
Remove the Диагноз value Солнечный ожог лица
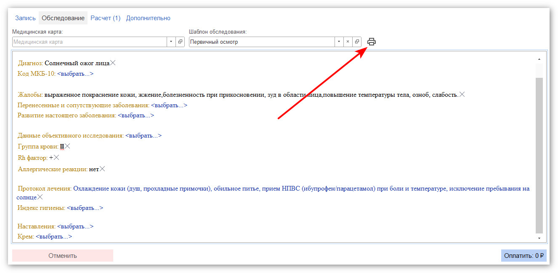(x=113, y=63)
